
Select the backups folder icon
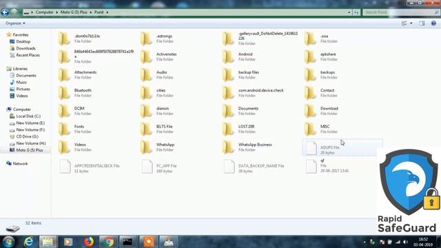(310, 75)
